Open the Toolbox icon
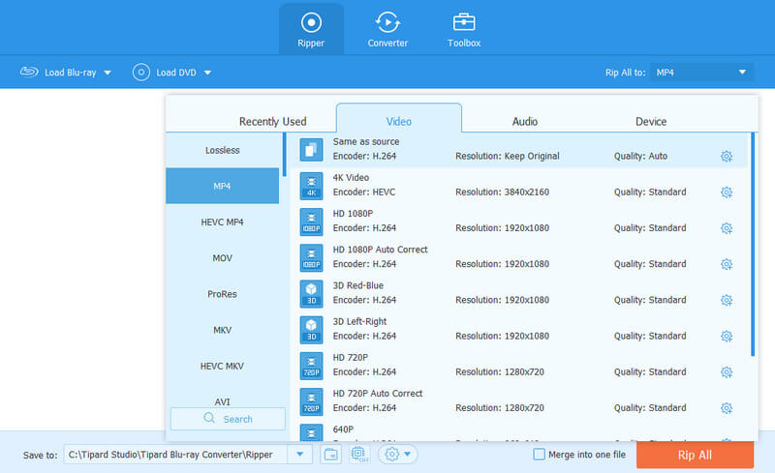Image resolution: width=775 pixels, height=473 pixels. (x=464, y=23)
